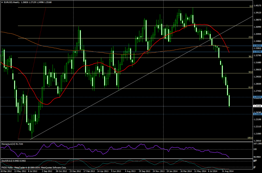Click the FXDD Malta - MetaTrader 4 copyright text
Viewport: 262px width, 173px height.
click(x=33, y=167)
